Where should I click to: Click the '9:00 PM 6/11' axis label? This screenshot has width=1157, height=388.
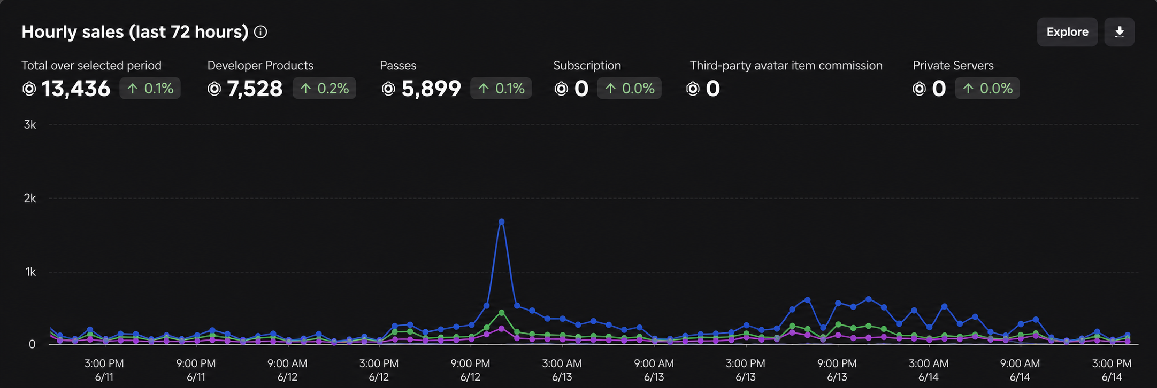click(x=196, y=370)
